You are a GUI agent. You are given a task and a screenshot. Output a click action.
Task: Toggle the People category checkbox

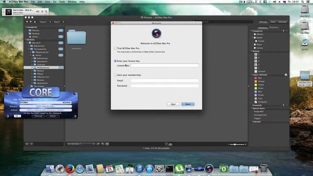tap(255, 38)
